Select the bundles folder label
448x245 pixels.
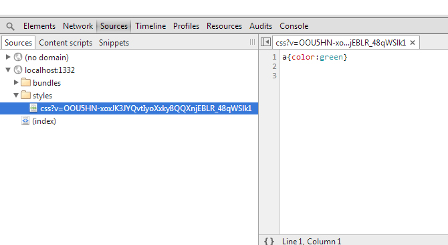point(47,83)
